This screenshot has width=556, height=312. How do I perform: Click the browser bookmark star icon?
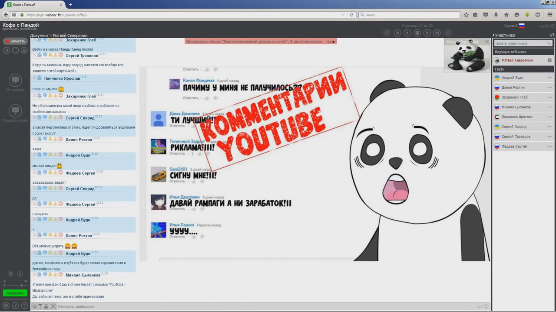[x=466, y=15]
